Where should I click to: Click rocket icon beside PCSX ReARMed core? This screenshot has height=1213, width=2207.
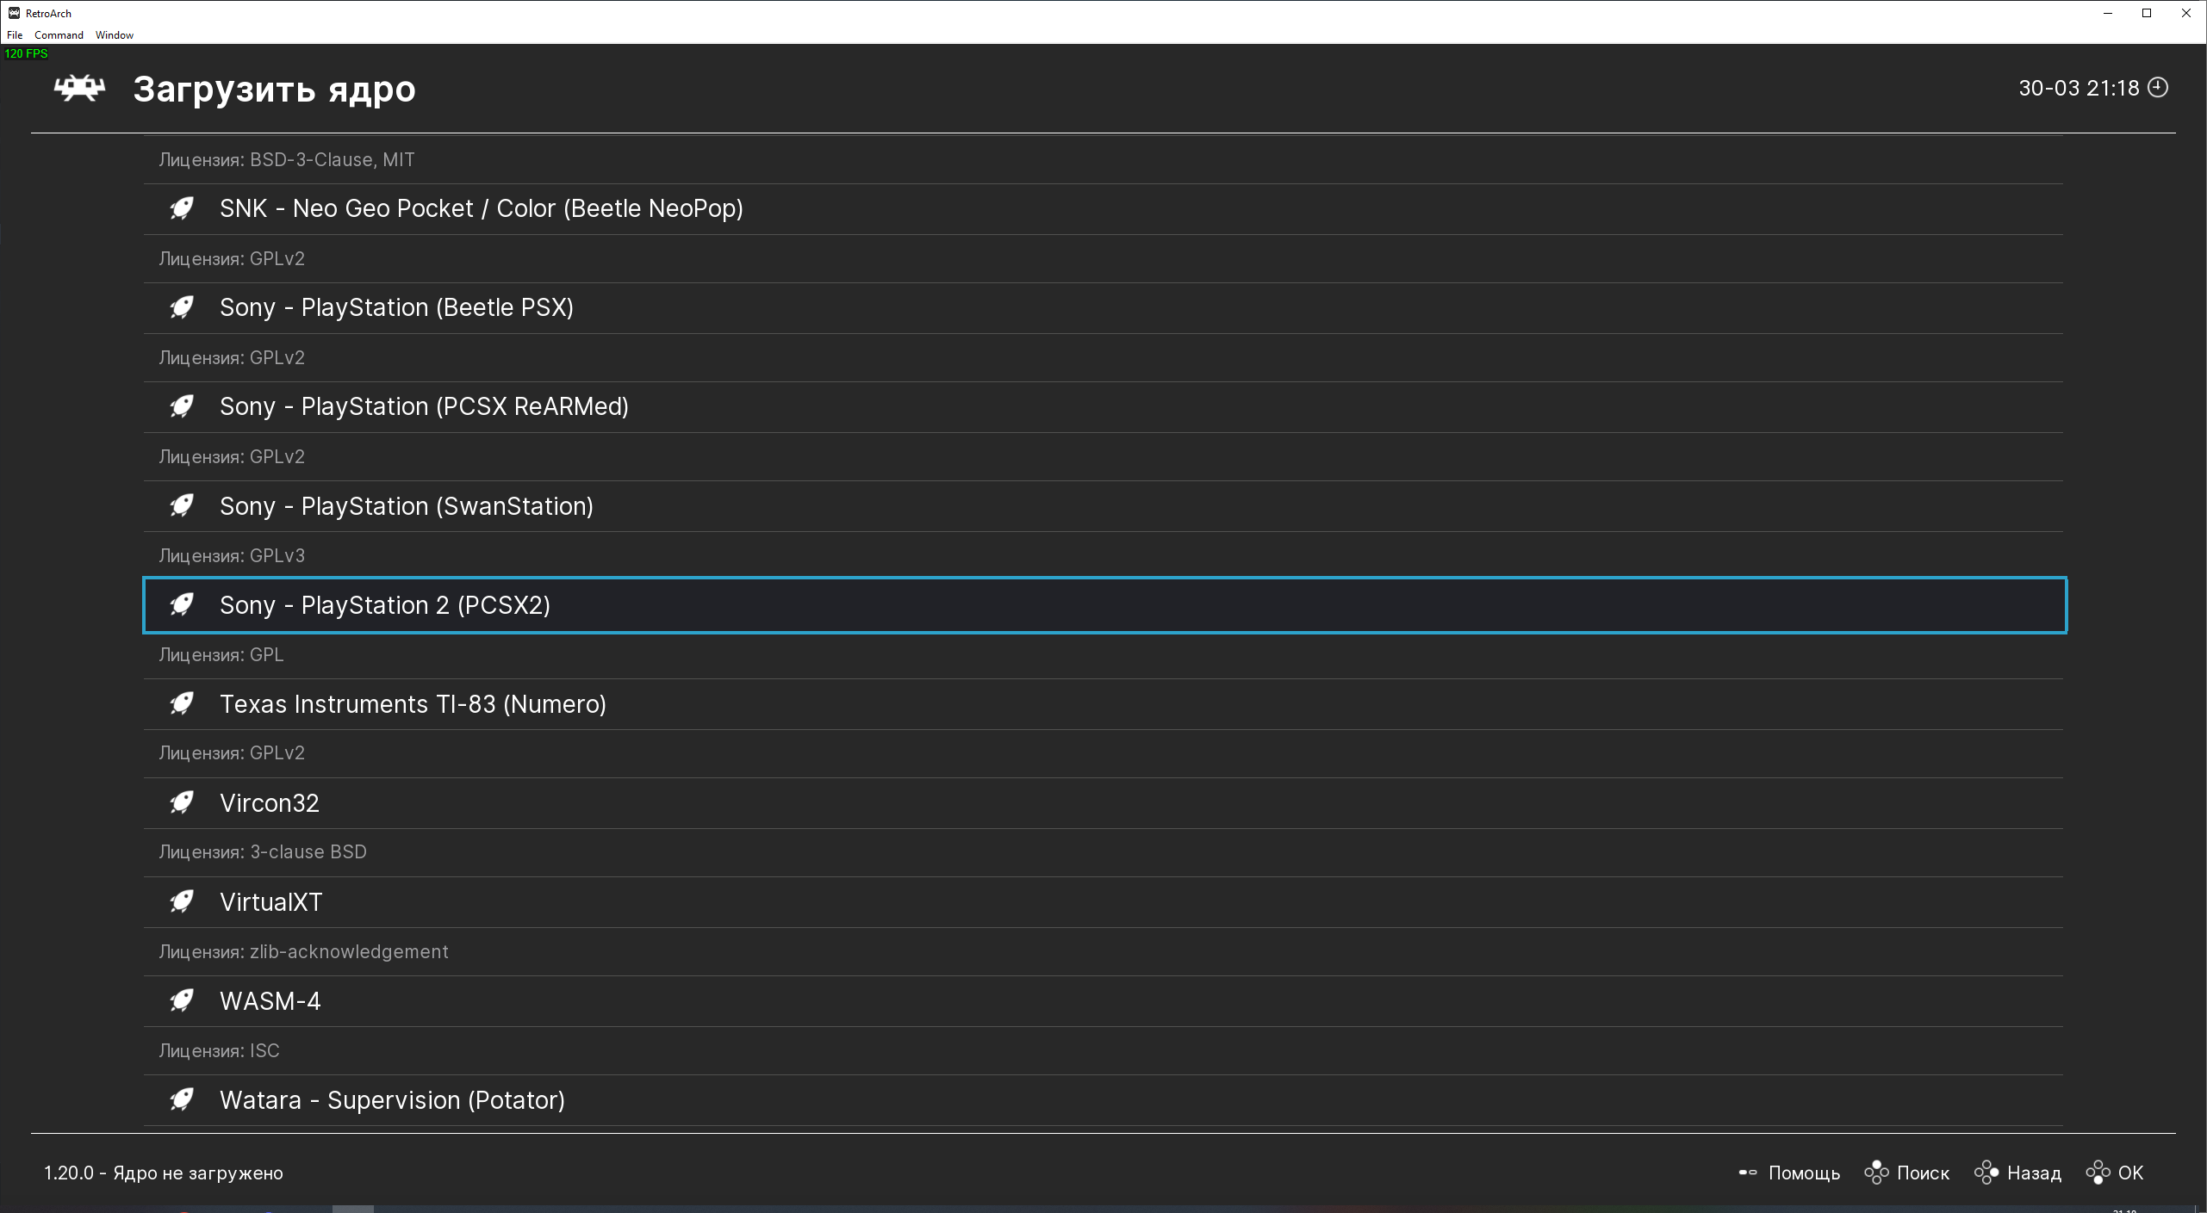[x=182, y=406]
